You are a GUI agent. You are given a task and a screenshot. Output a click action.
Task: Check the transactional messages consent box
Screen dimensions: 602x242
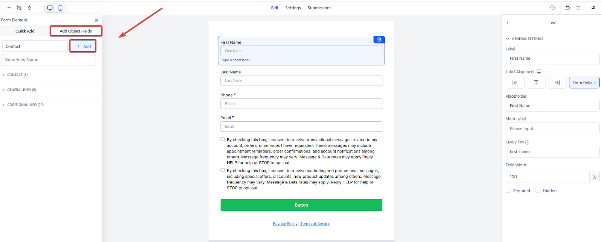222,139
